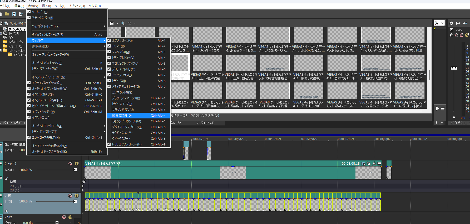This screenshot has height=224, width=470.
Task: Click track motion keyframe icon on 台詞 track
Action: (x=7, y=211)
